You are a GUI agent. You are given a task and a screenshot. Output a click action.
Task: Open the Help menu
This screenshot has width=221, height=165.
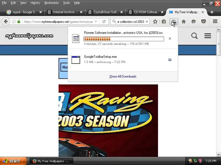tap(77, 3)
